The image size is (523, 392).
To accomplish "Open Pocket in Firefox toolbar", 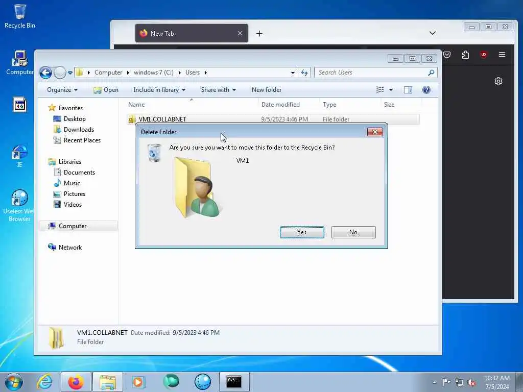I will click(447, 55).
